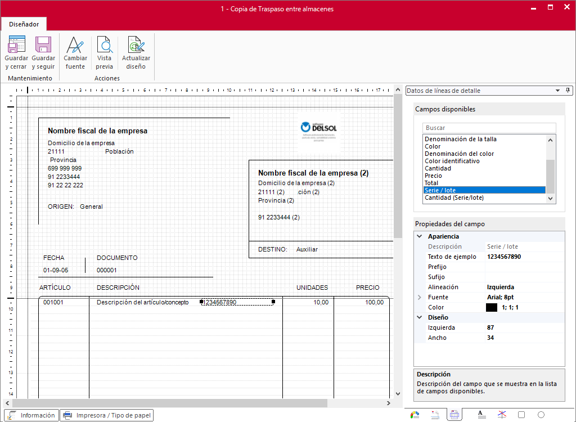
Task: Click canvas vertical scroll down arrow
Action: pos(398,394)
